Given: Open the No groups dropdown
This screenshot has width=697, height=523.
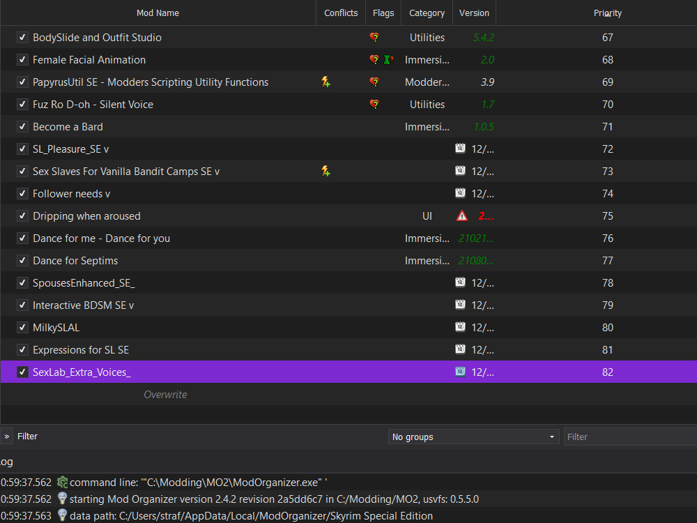Looking at the screenshot, I should click(x=473, y=437).
